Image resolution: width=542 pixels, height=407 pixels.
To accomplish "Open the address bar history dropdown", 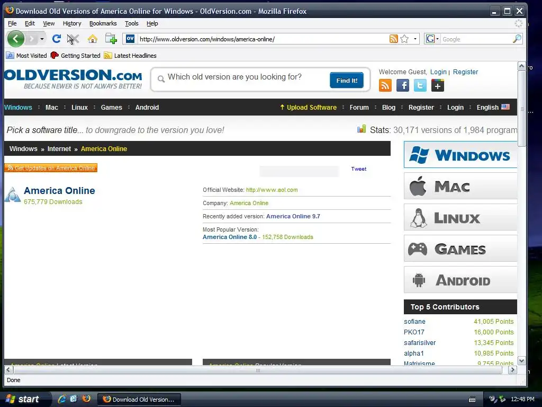I will 415,39.
